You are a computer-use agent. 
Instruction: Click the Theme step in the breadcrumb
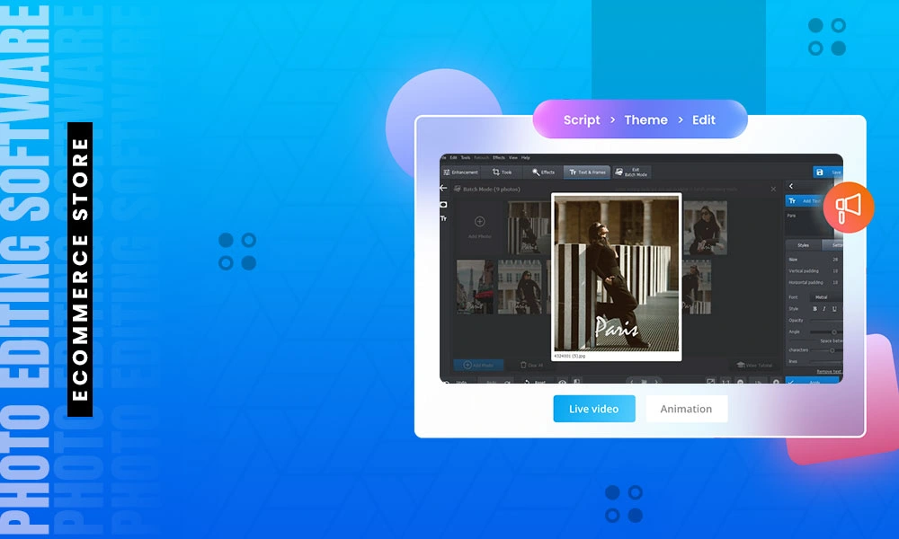[x=645, y=119]
